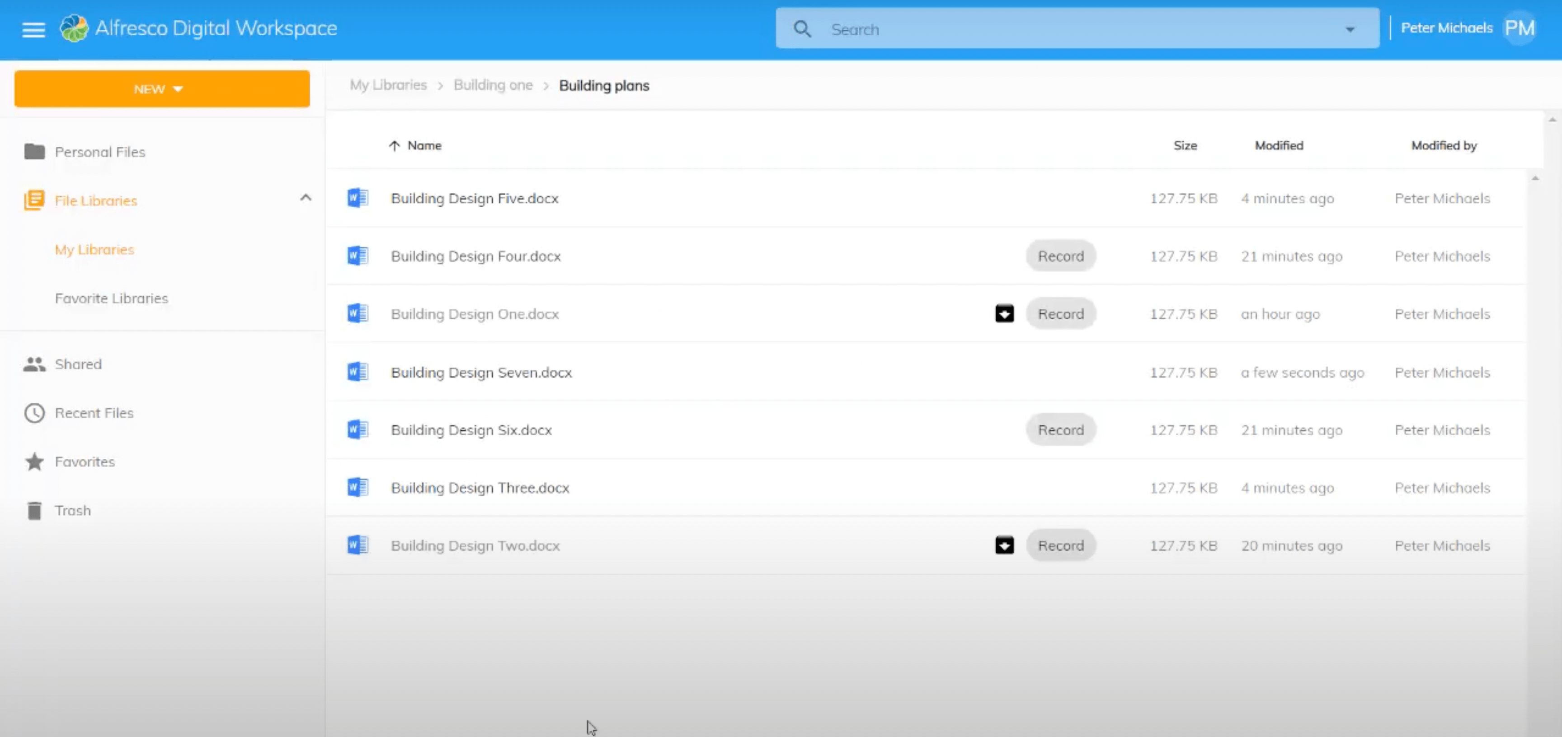Click the Alfresco logo icon
Screen dimensions: 1562x737
(74, 28)
